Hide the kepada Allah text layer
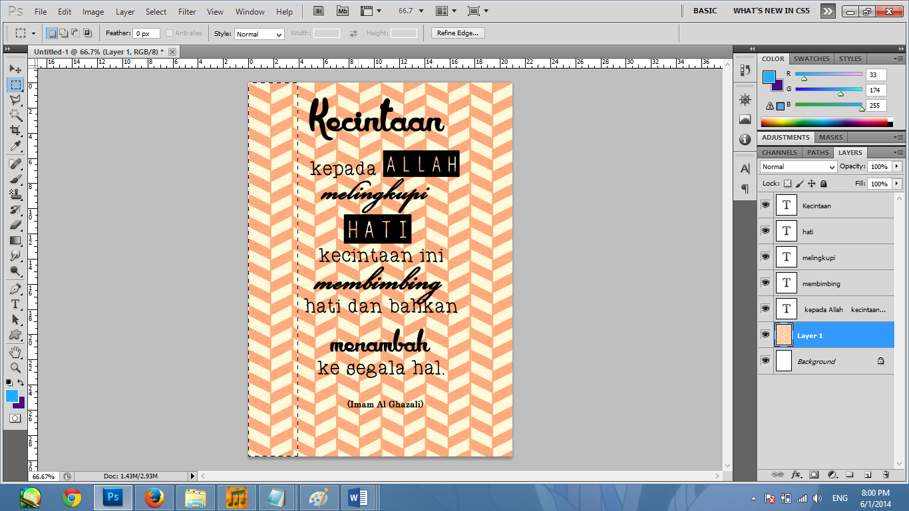This screenshot has width=909, height=511. tap(765, 309)
